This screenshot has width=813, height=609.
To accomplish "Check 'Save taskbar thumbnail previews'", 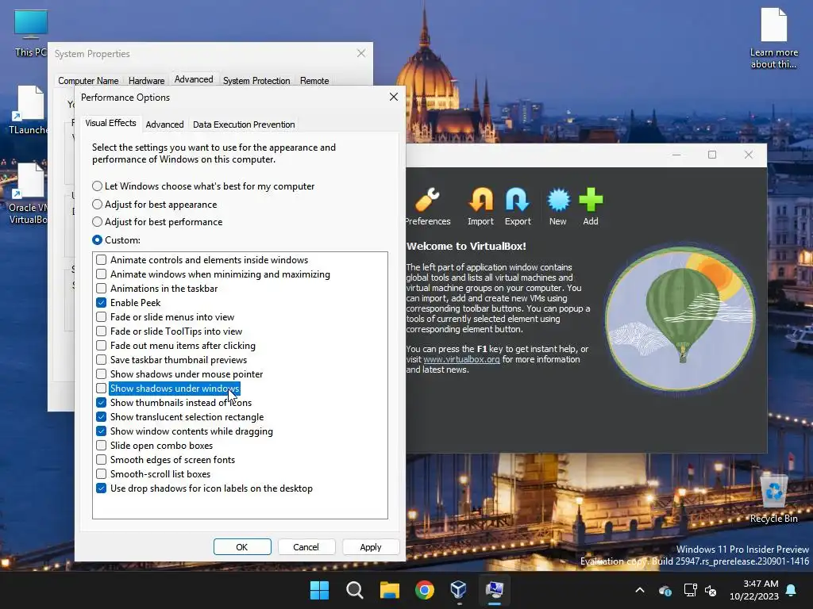I will tap(101, 359).
